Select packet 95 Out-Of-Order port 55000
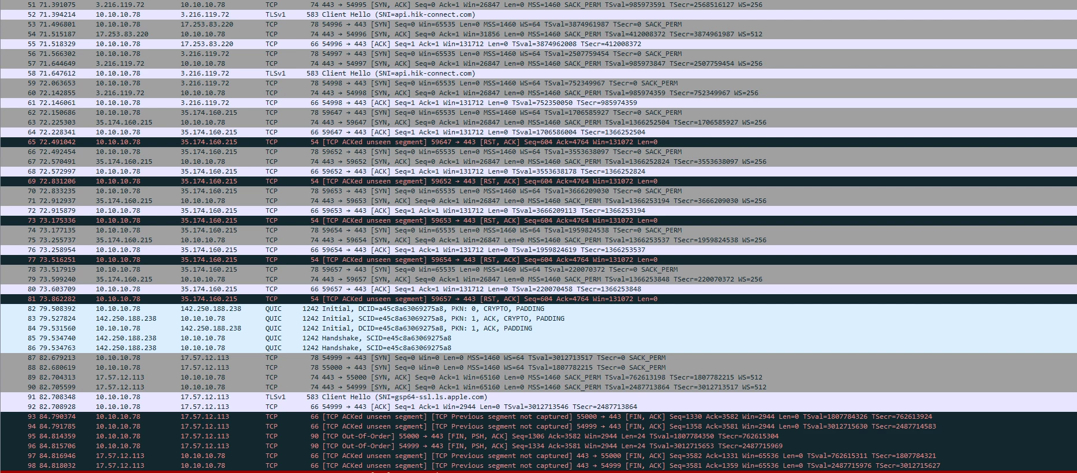The image size is (1077, 473). 538,436
